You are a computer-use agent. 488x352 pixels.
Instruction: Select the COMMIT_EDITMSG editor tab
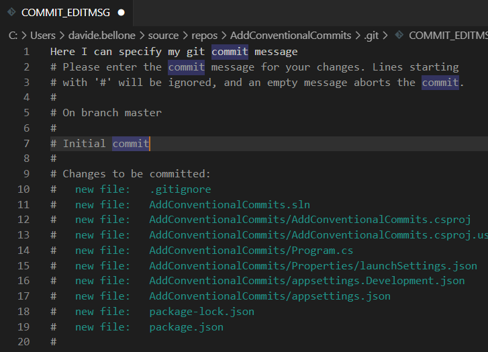tap(66, 13)
